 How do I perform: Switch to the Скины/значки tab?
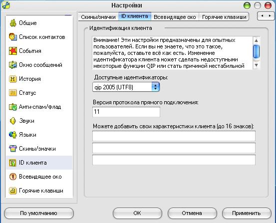coord(98,17)
